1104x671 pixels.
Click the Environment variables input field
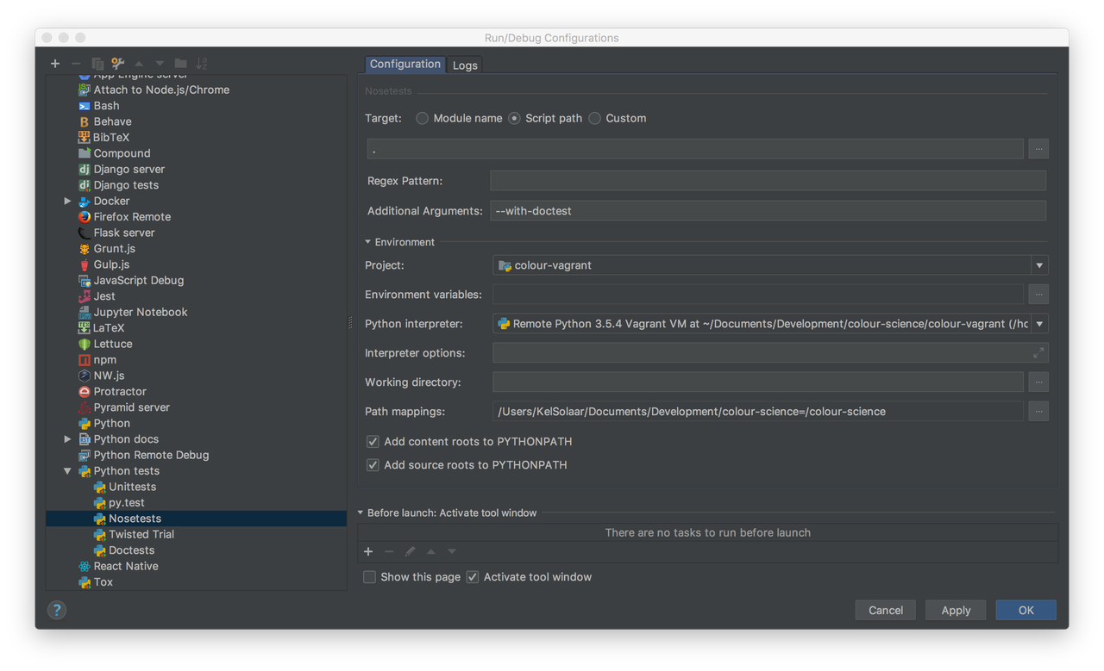tap(758, 295)
